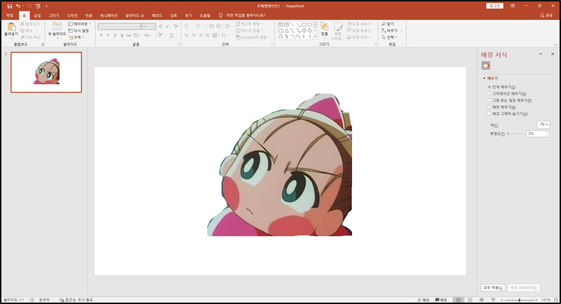Open the font name combo box

coord(119,27)
